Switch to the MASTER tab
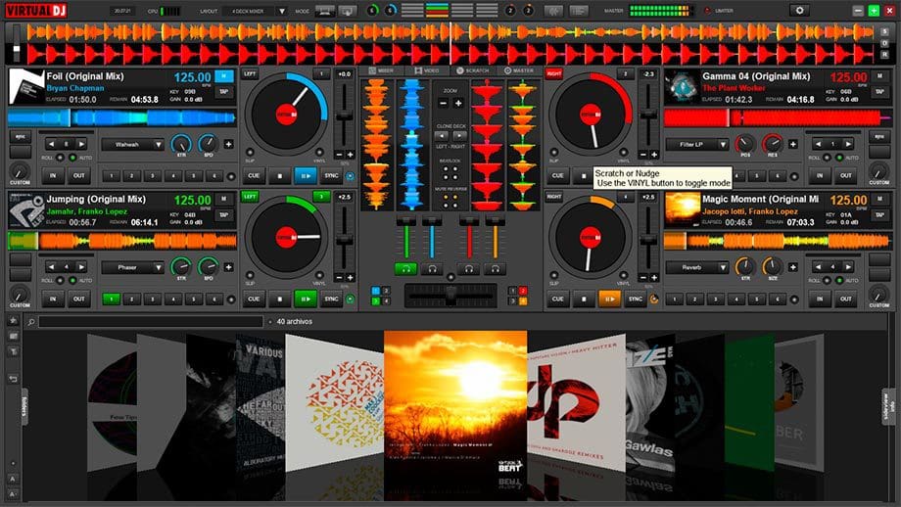 519,70
